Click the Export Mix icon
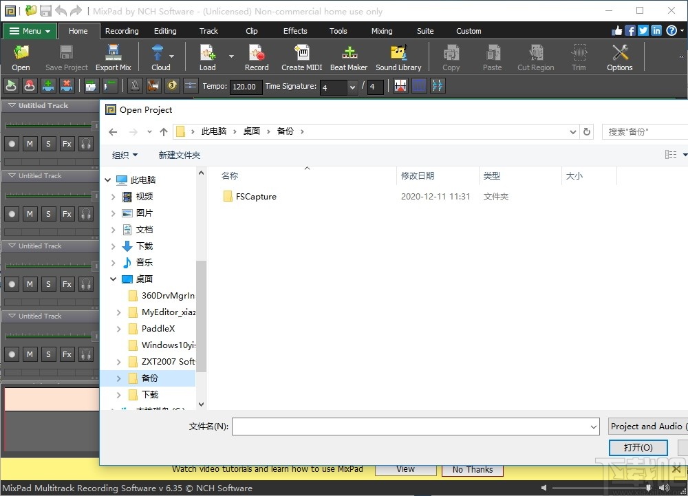This screenshot has width=688, height=496. (114, 58)
